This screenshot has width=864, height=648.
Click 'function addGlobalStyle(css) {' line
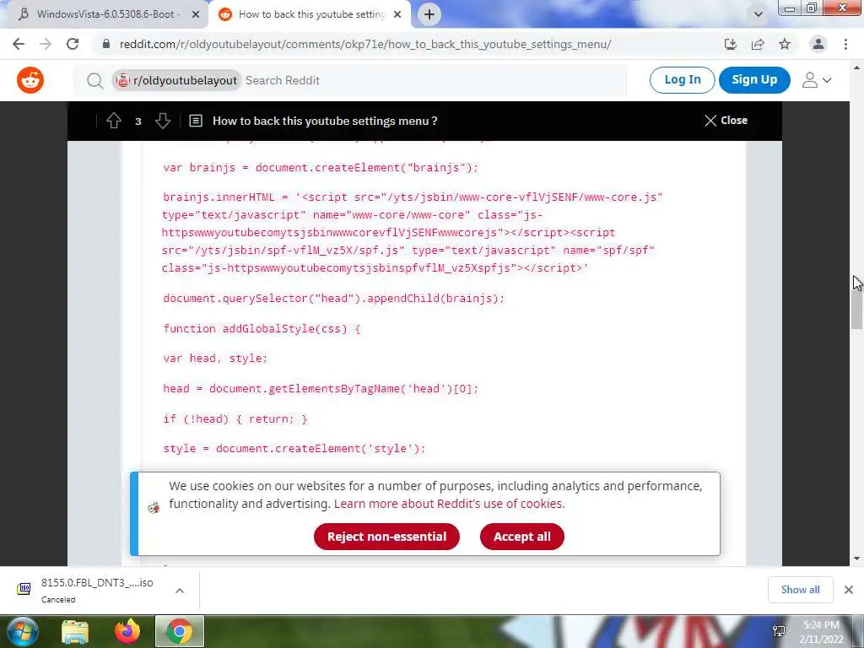262,328
